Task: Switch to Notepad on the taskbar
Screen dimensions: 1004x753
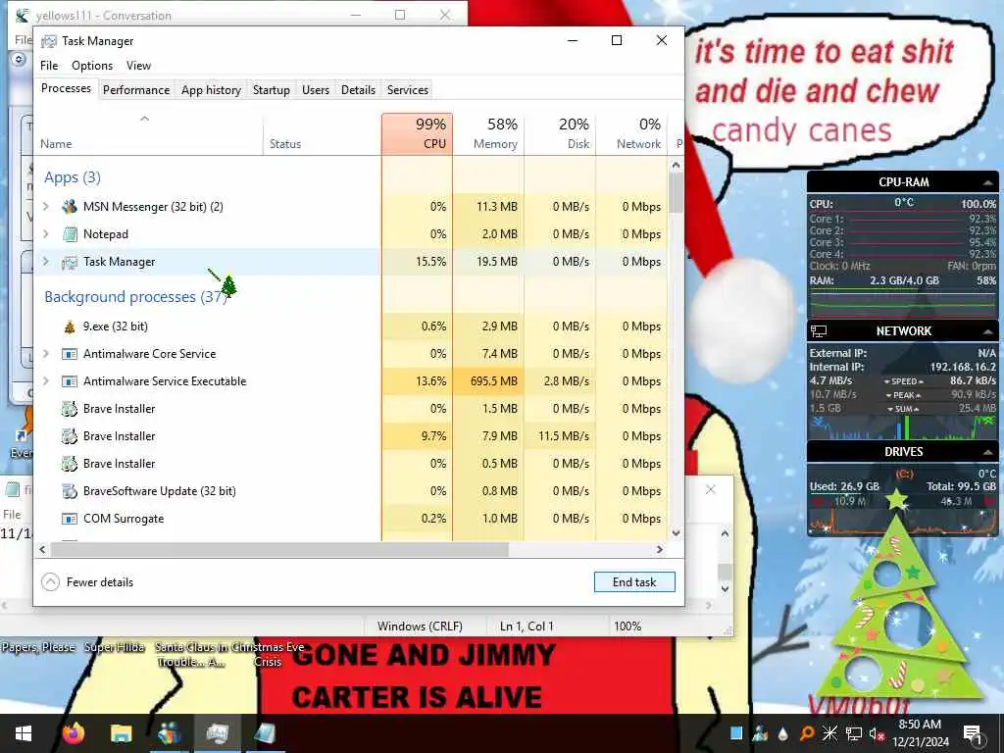Action: click(x=265, y=733)
